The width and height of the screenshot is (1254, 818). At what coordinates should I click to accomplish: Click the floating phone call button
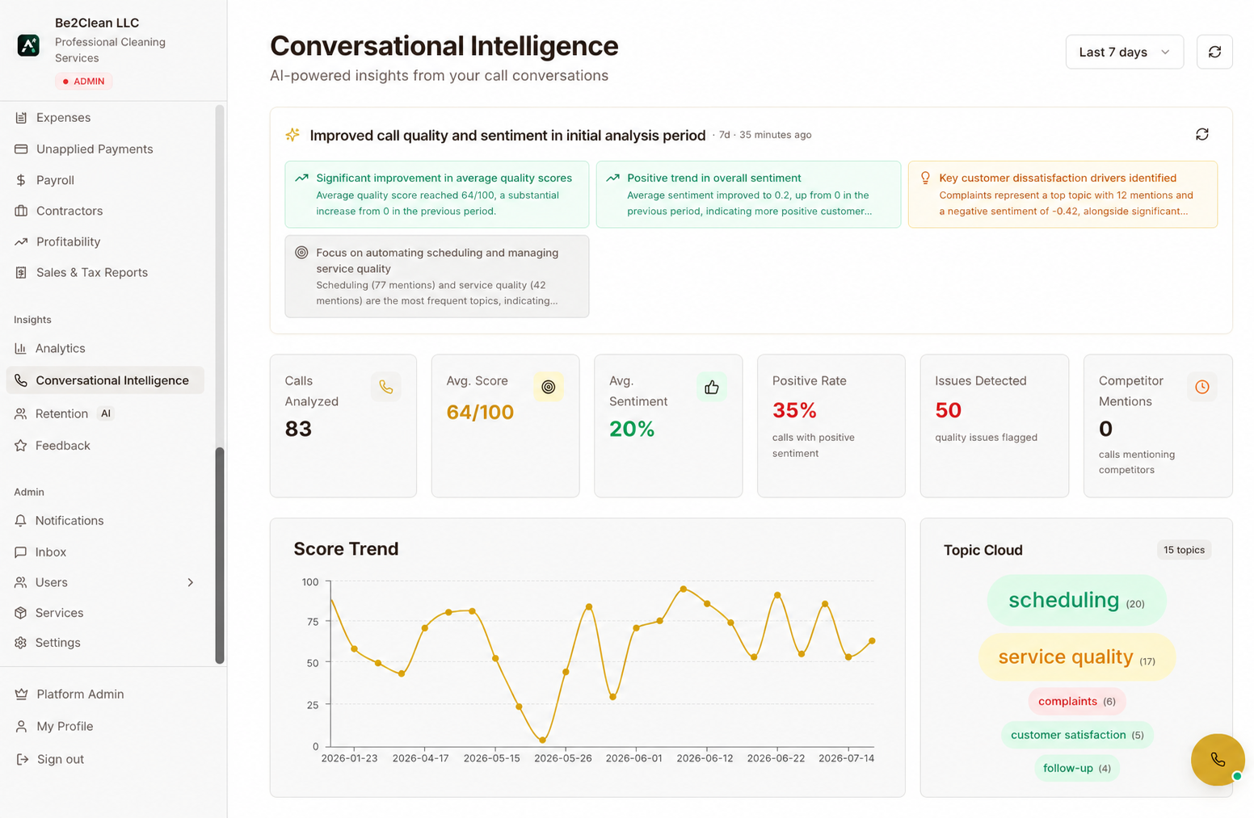pyautogui.click(x=1217, y=759)
